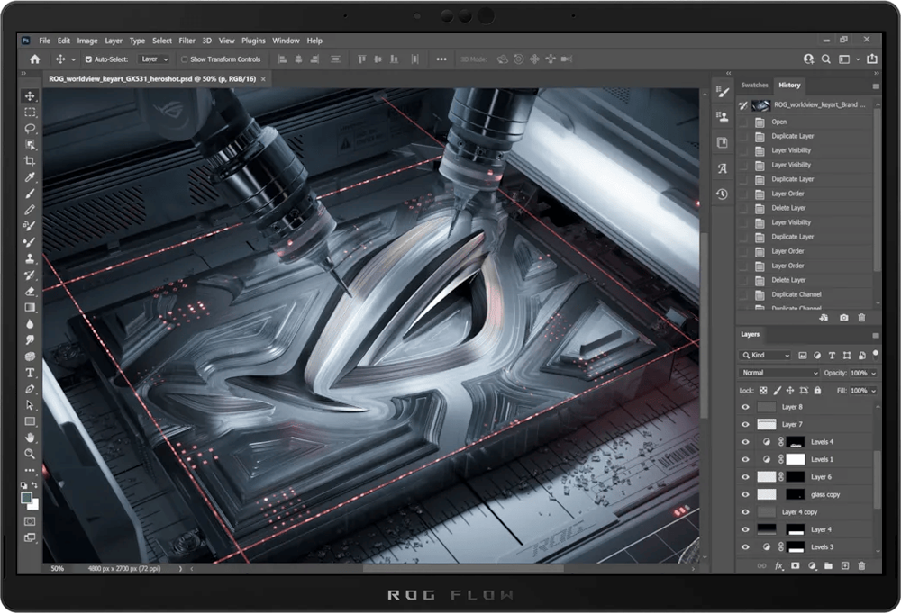Select the Hand tool
The width and height of the screenshot is (901, 614).
[x=30, y=438]
